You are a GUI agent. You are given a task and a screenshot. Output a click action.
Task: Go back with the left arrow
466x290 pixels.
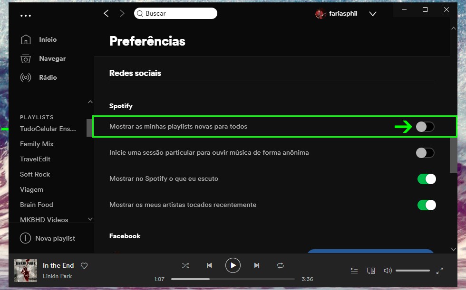pos(106,13)
